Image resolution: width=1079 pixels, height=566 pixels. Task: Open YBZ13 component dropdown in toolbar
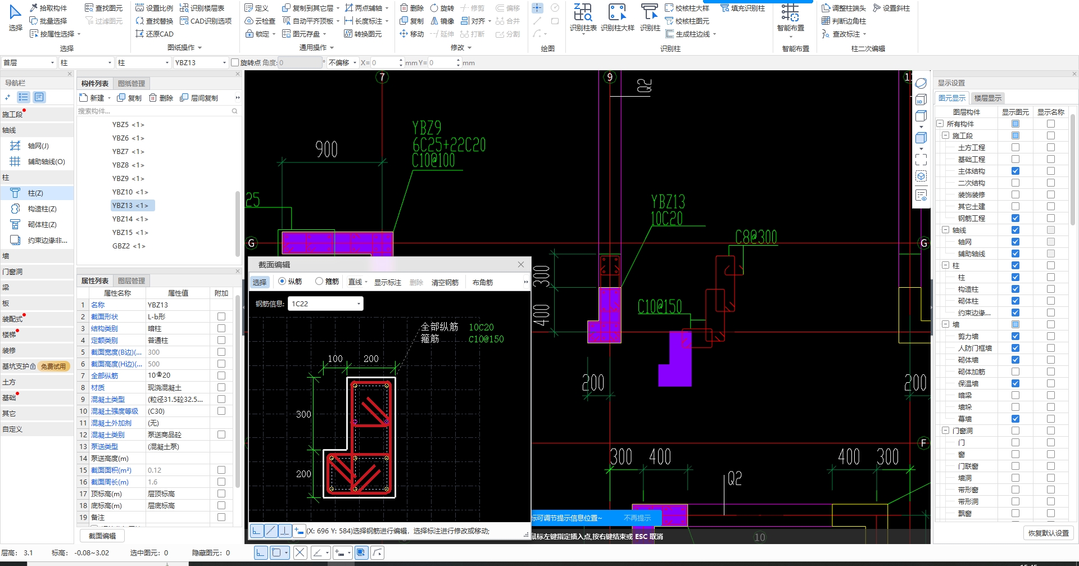point(200,62)
